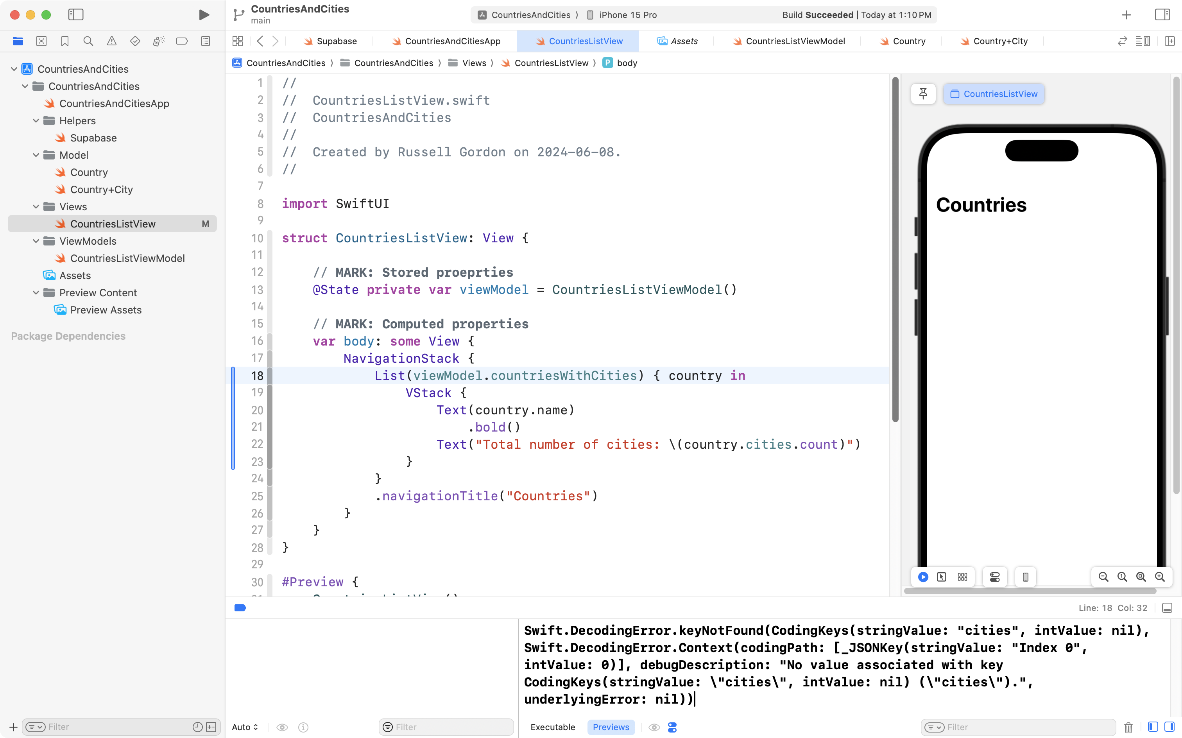Collapse the Helpers folder

36,120
